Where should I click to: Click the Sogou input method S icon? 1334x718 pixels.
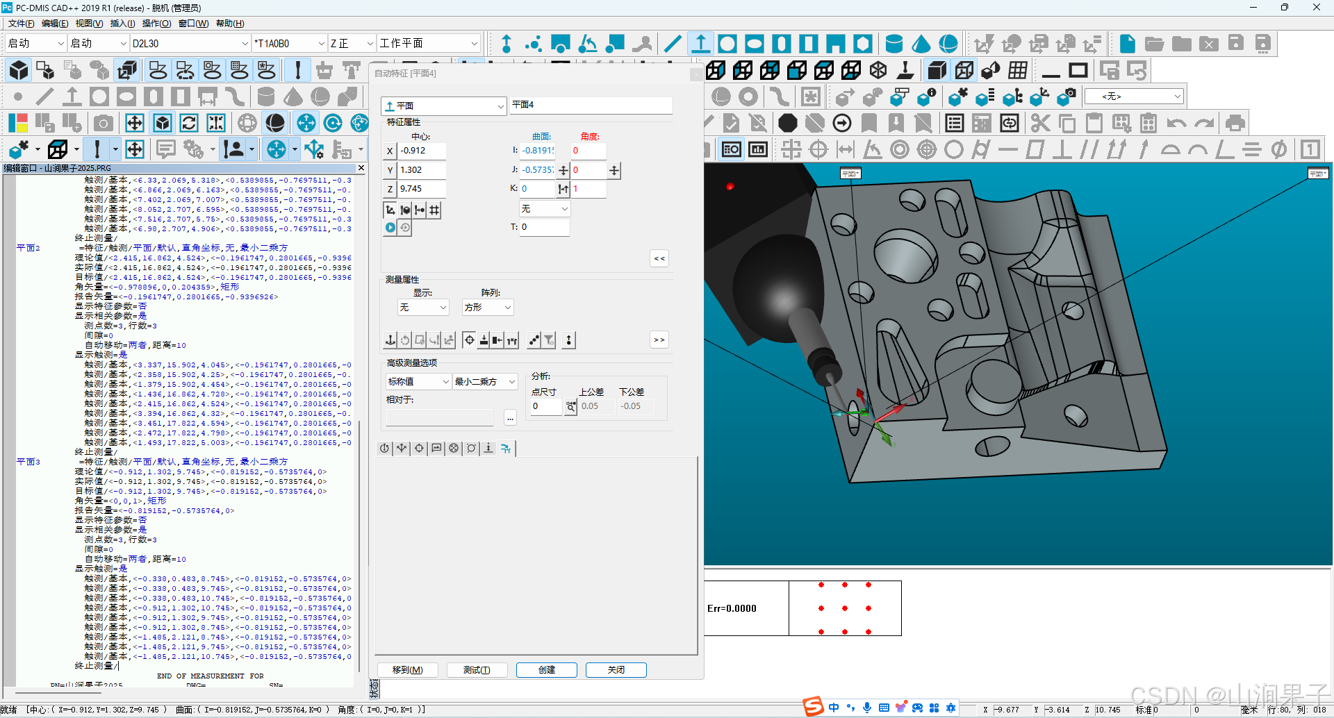click(x=813, y=707)
